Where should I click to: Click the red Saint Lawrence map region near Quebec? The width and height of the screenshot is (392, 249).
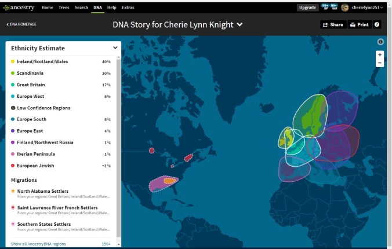coord(188,158)
